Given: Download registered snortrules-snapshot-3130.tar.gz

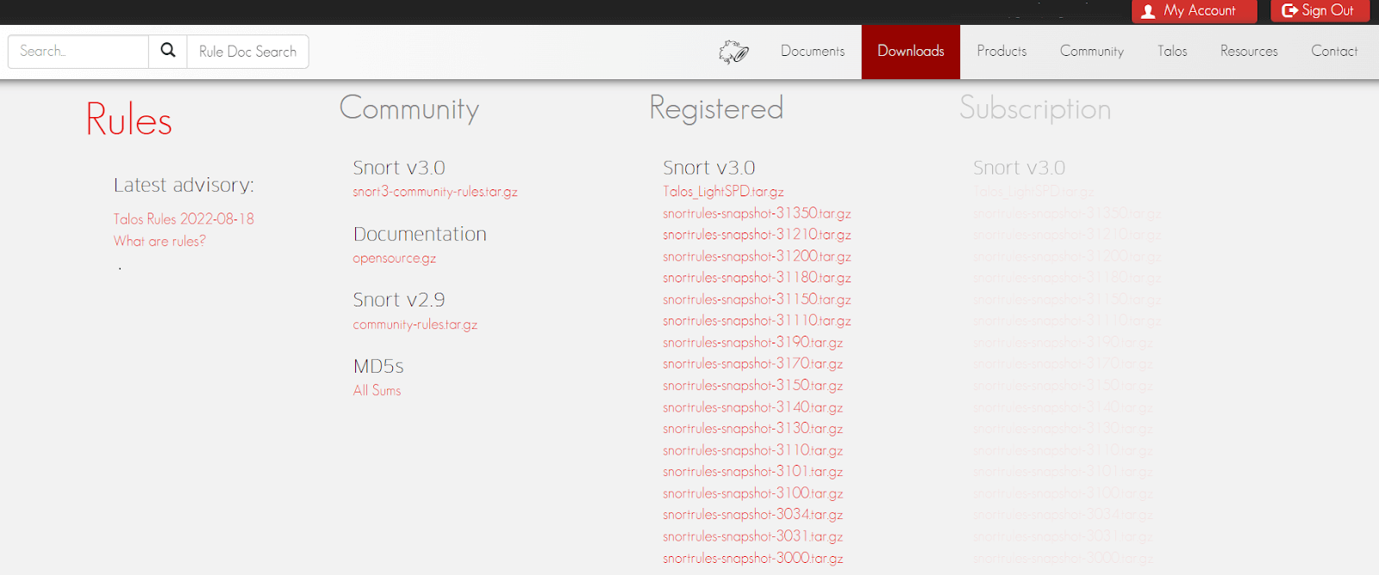Looking at the screenshot, I should click(x=753, y=429).
